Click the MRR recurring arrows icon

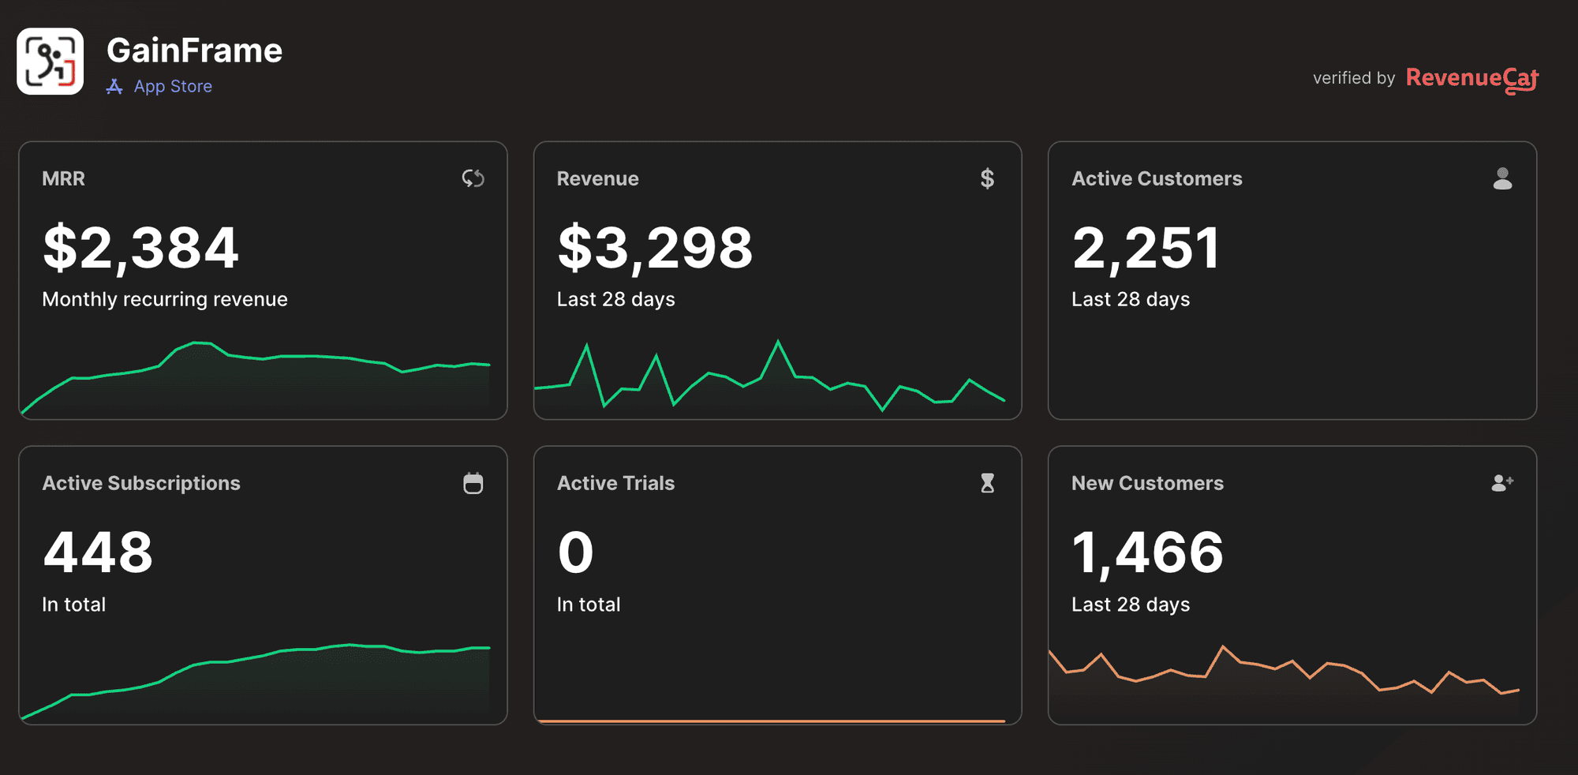473,178
